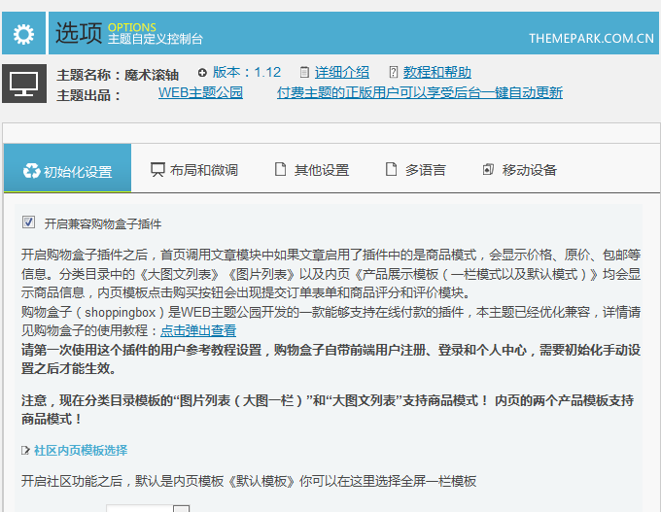
Task: Open the 版本：1.12 link
Action: (x=247, y=72)
